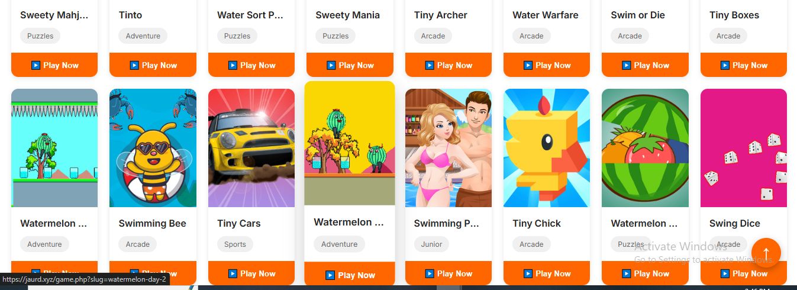Play Now under Water Warfare
797x290 pixels.
(x=547, y=65)
